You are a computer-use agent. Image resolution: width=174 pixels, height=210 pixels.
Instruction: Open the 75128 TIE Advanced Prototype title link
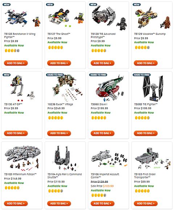pyautogui.click(x=103, y=36)
